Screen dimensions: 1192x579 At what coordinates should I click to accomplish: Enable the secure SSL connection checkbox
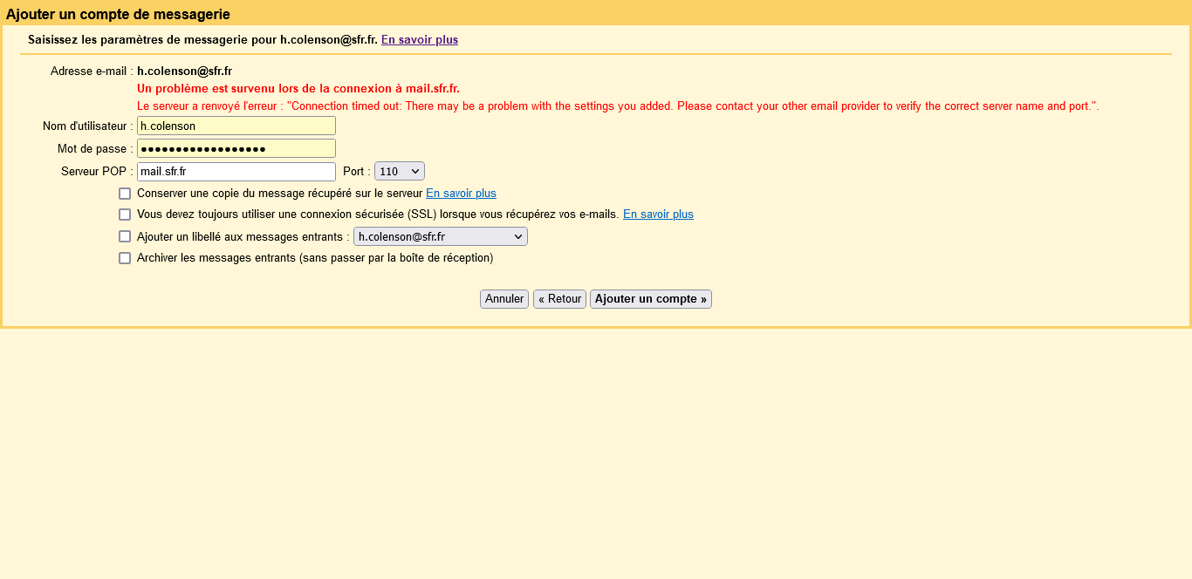125,215
